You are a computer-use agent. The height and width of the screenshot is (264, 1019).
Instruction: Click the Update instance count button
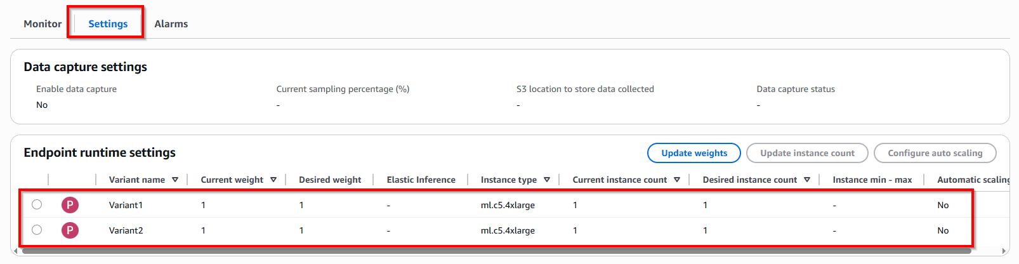pyautogui.click(x=807, y=153)
